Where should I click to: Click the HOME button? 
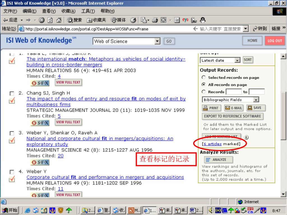253,41
